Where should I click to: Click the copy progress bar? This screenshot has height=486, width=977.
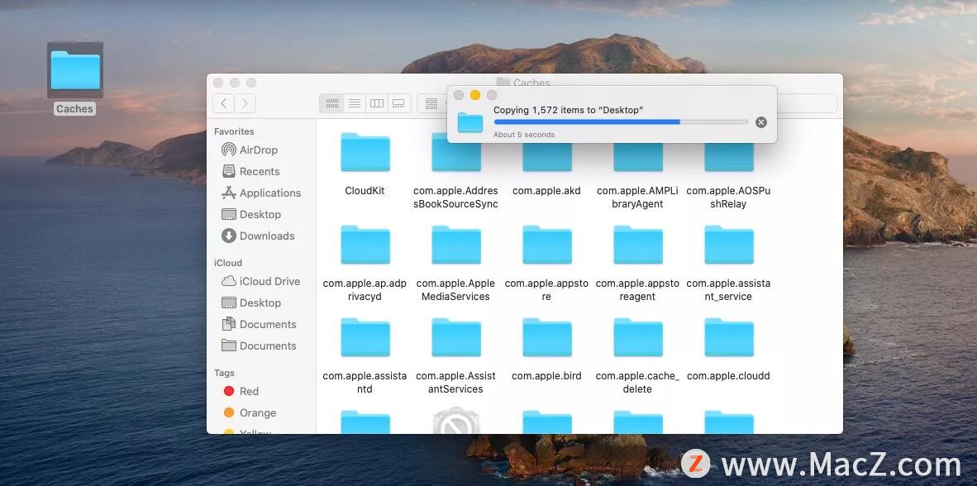coord(621,122)
